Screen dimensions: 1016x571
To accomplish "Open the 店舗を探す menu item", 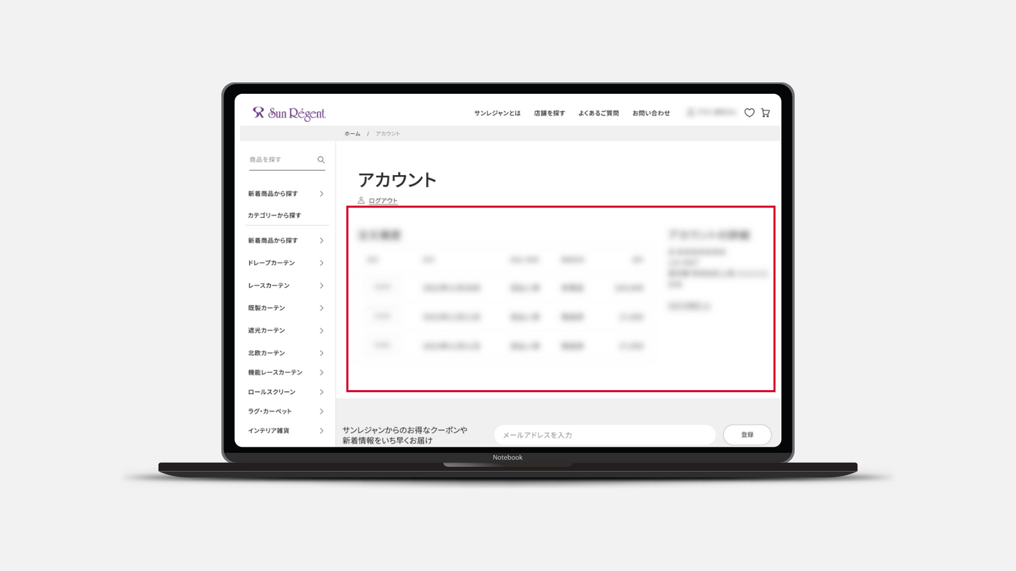I will [x=549, y=113].
